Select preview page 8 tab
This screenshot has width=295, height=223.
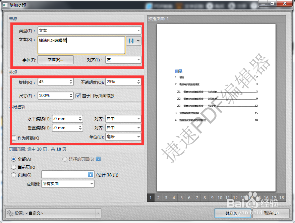coord(205,198)
